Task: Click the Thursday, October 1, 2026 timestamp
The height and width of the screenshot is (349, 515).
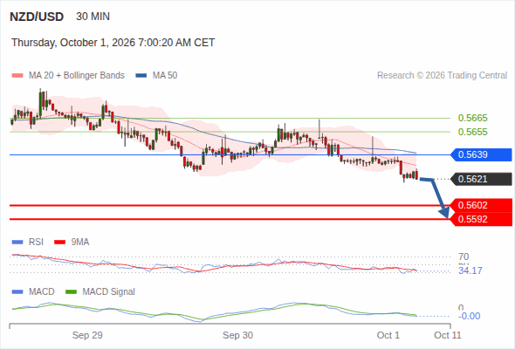Action: [113, 43]
